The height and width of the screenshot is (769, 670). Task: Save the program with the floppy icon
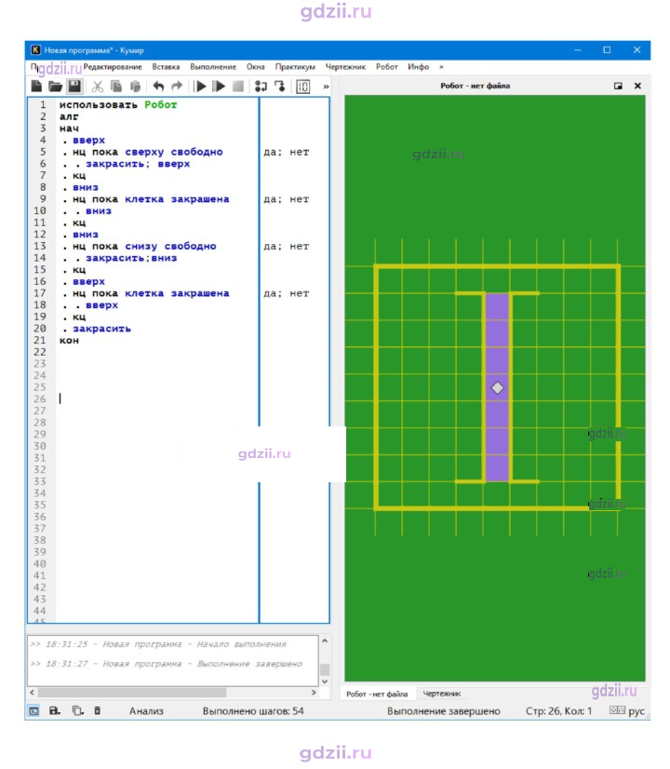tap(74, 87)
